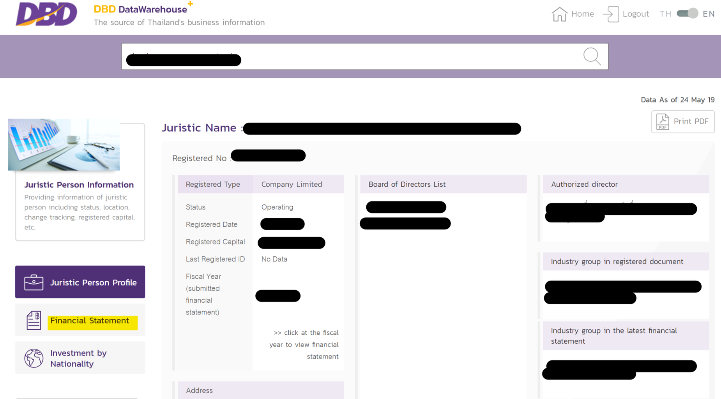Open the Financial Statement menu item
Viewport: 721px width, 399px height.
(x=90, y=320)
